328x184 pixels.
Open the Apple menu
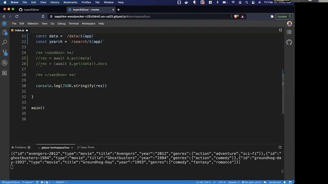(5, 2)
